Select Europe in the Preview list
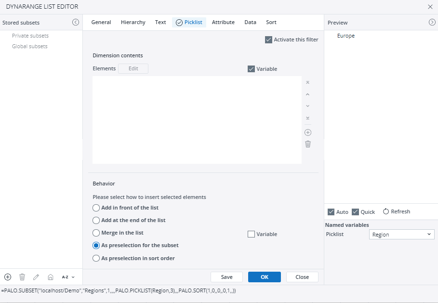 click(x=346, y=36)
